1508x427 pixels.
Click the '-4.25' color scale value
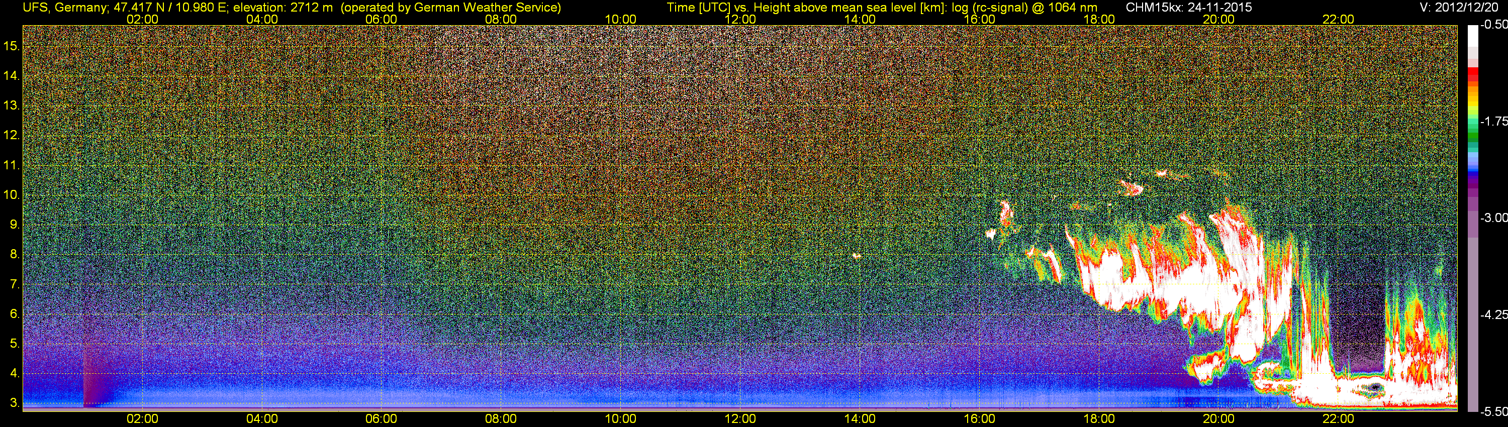coord(1493,314)
